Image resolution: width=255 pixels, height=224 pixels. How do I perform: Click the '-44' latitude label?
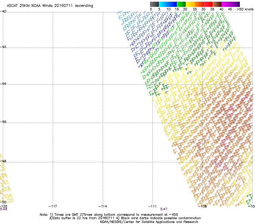click(x=3, y=84)
